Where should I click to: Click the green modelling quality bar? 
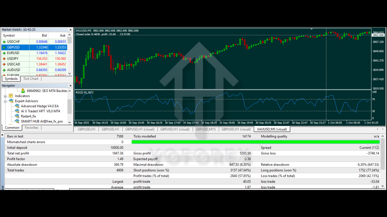[x=255, y=142]
